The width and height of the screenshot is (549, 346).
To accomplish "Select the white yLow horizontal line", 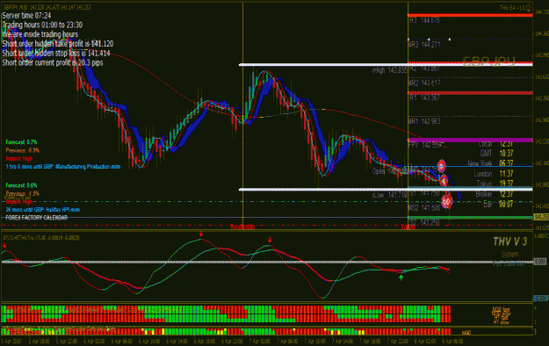I will [x=386, y=190].
